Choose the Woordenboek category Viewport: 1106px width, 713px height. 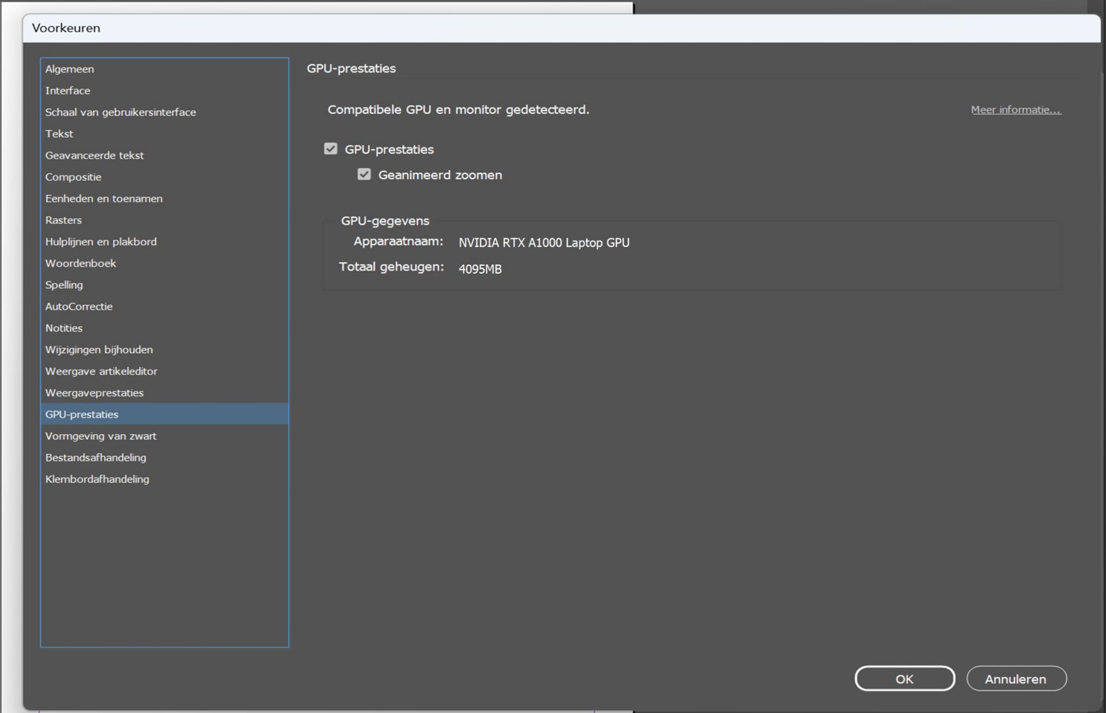tap(81, 263)
